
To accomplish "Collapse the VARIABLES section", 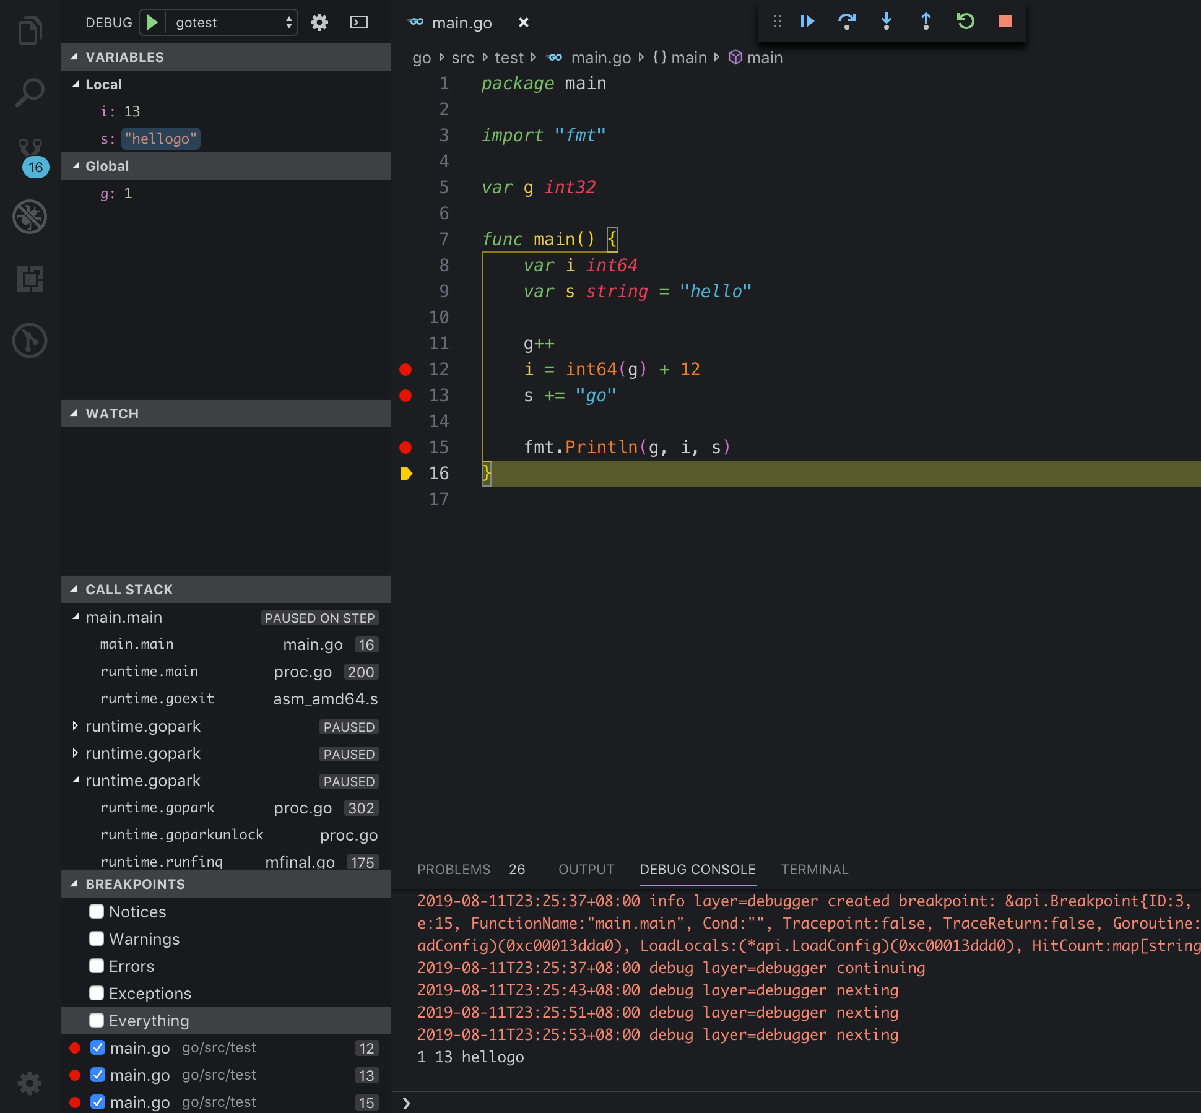I will pyautogui.click(x=226, y=57).
